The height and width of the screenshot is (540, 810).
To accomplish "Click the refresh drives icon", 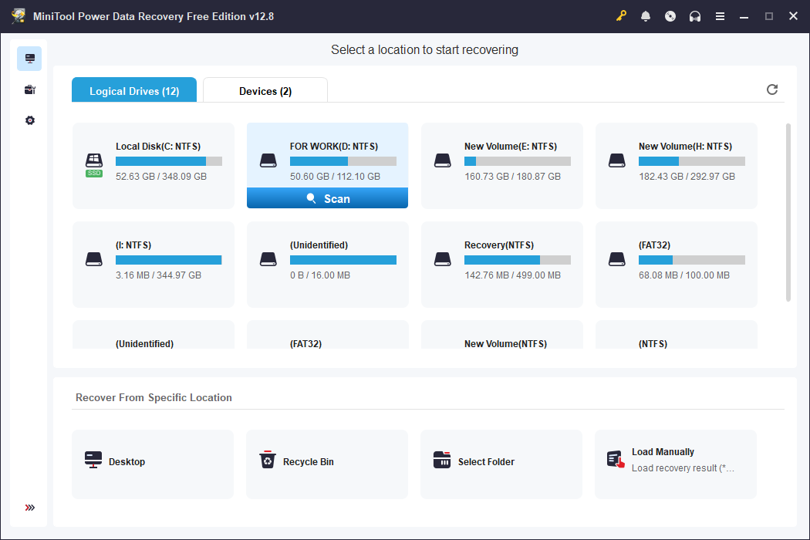I will coord(772,89).
